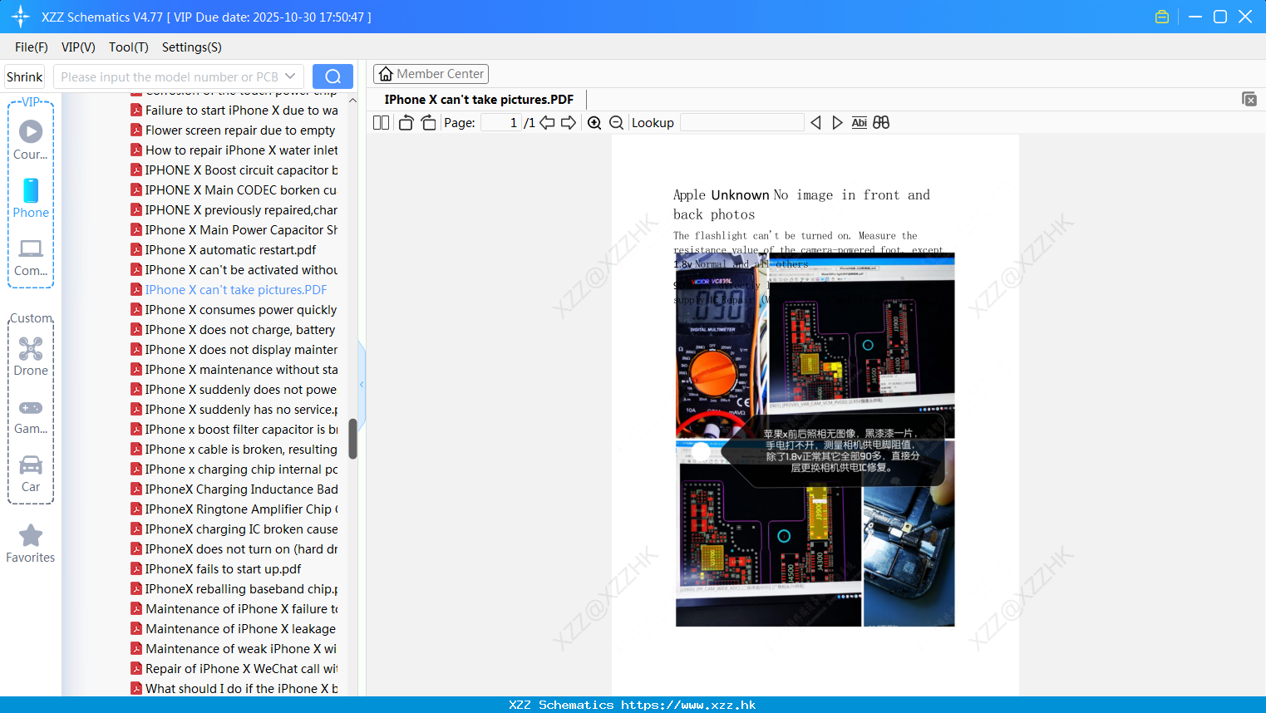
Task: Select highlighted "IPhone X can't take pictures.PDF" list entry
Action: pyautogui.click(x=229, y=290)
